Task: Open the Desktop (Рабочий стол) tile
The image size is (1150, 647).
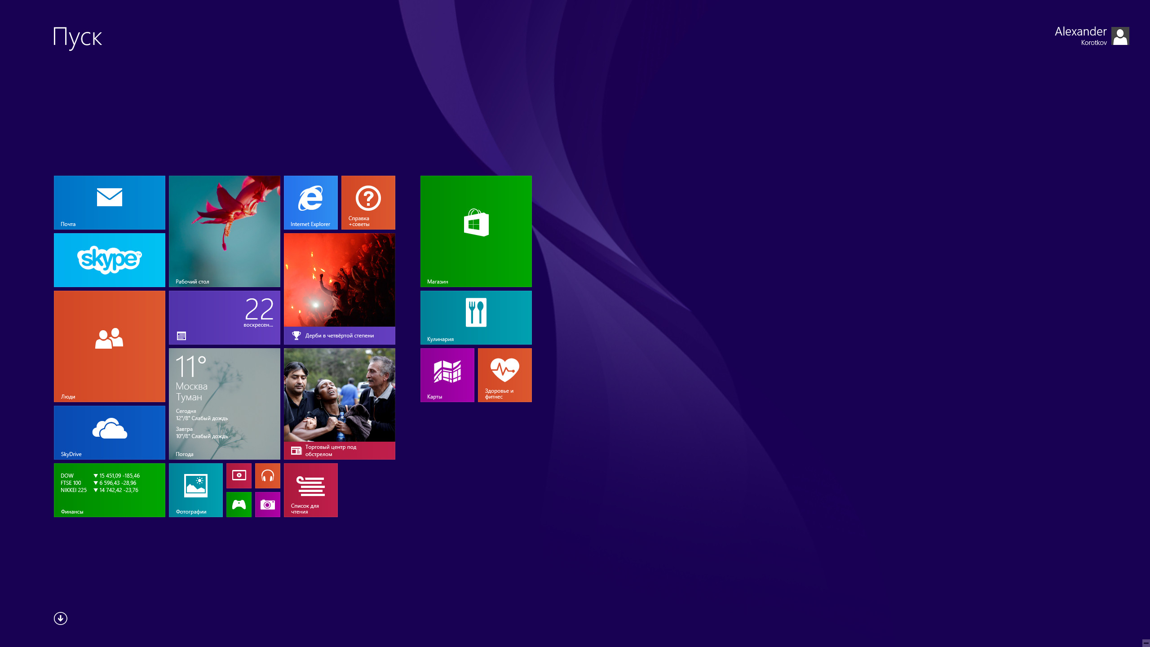Action: 224,231
